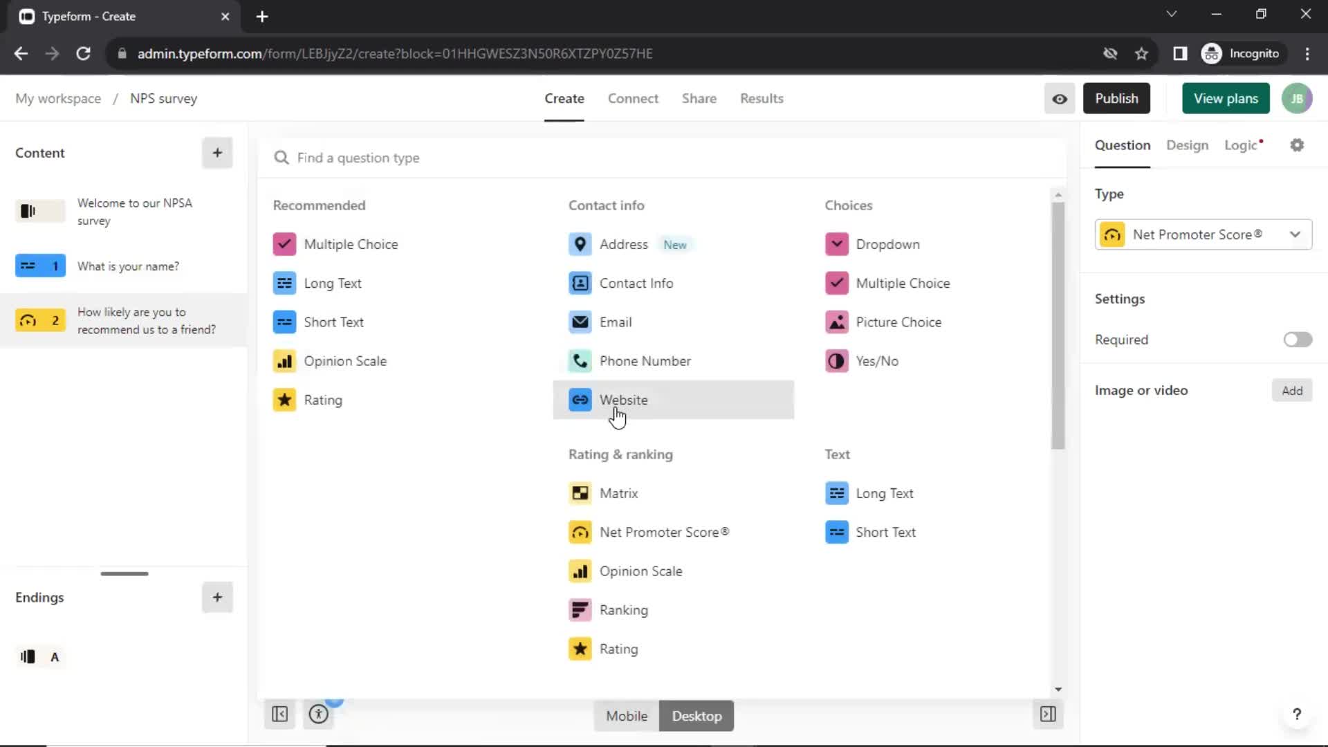Screen dimensions: 1328x747
Task: Select question 1 What is your name
Action: [124, 266]
